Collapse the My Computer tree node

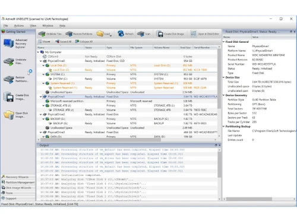point(38,52)
